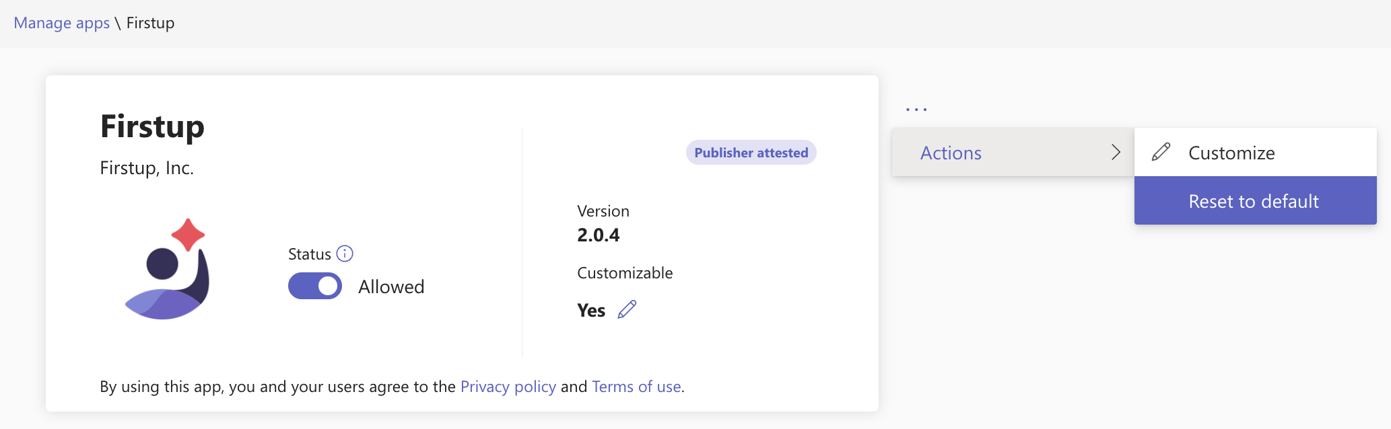
Task: Choose Reset to default option
Action: pyautogui.click(x=1255, y=200)
